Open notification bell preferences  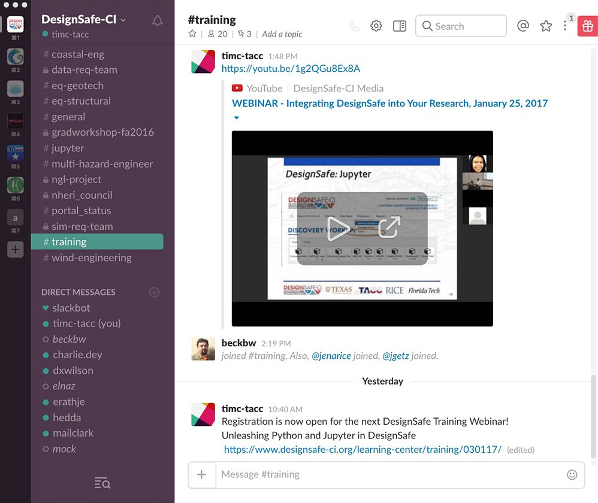[x=157, y=20]
